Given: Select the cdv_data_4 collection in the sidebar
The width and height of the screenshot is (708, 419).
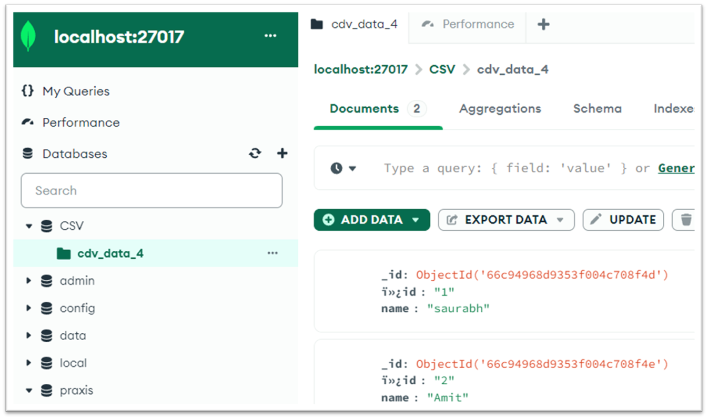Looking at the screenshot, I should click(110, 253).
